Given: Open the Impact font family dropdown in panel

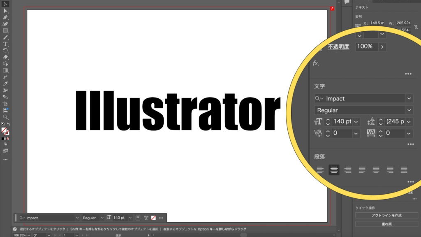Looking at the screenshot, I should coord(409,98).
